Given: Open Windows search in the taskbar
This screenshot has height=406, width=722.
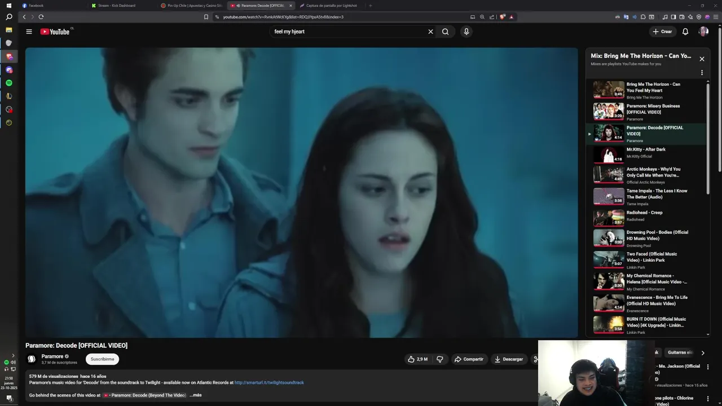Looking at the screenshot, I should (x=8, y=17).
